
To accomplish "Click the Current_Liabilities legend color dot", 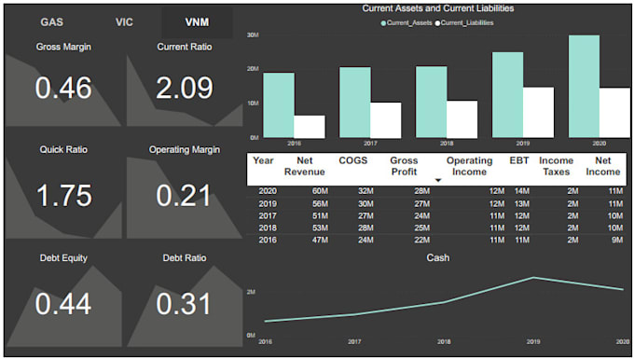I will point(437,23).
